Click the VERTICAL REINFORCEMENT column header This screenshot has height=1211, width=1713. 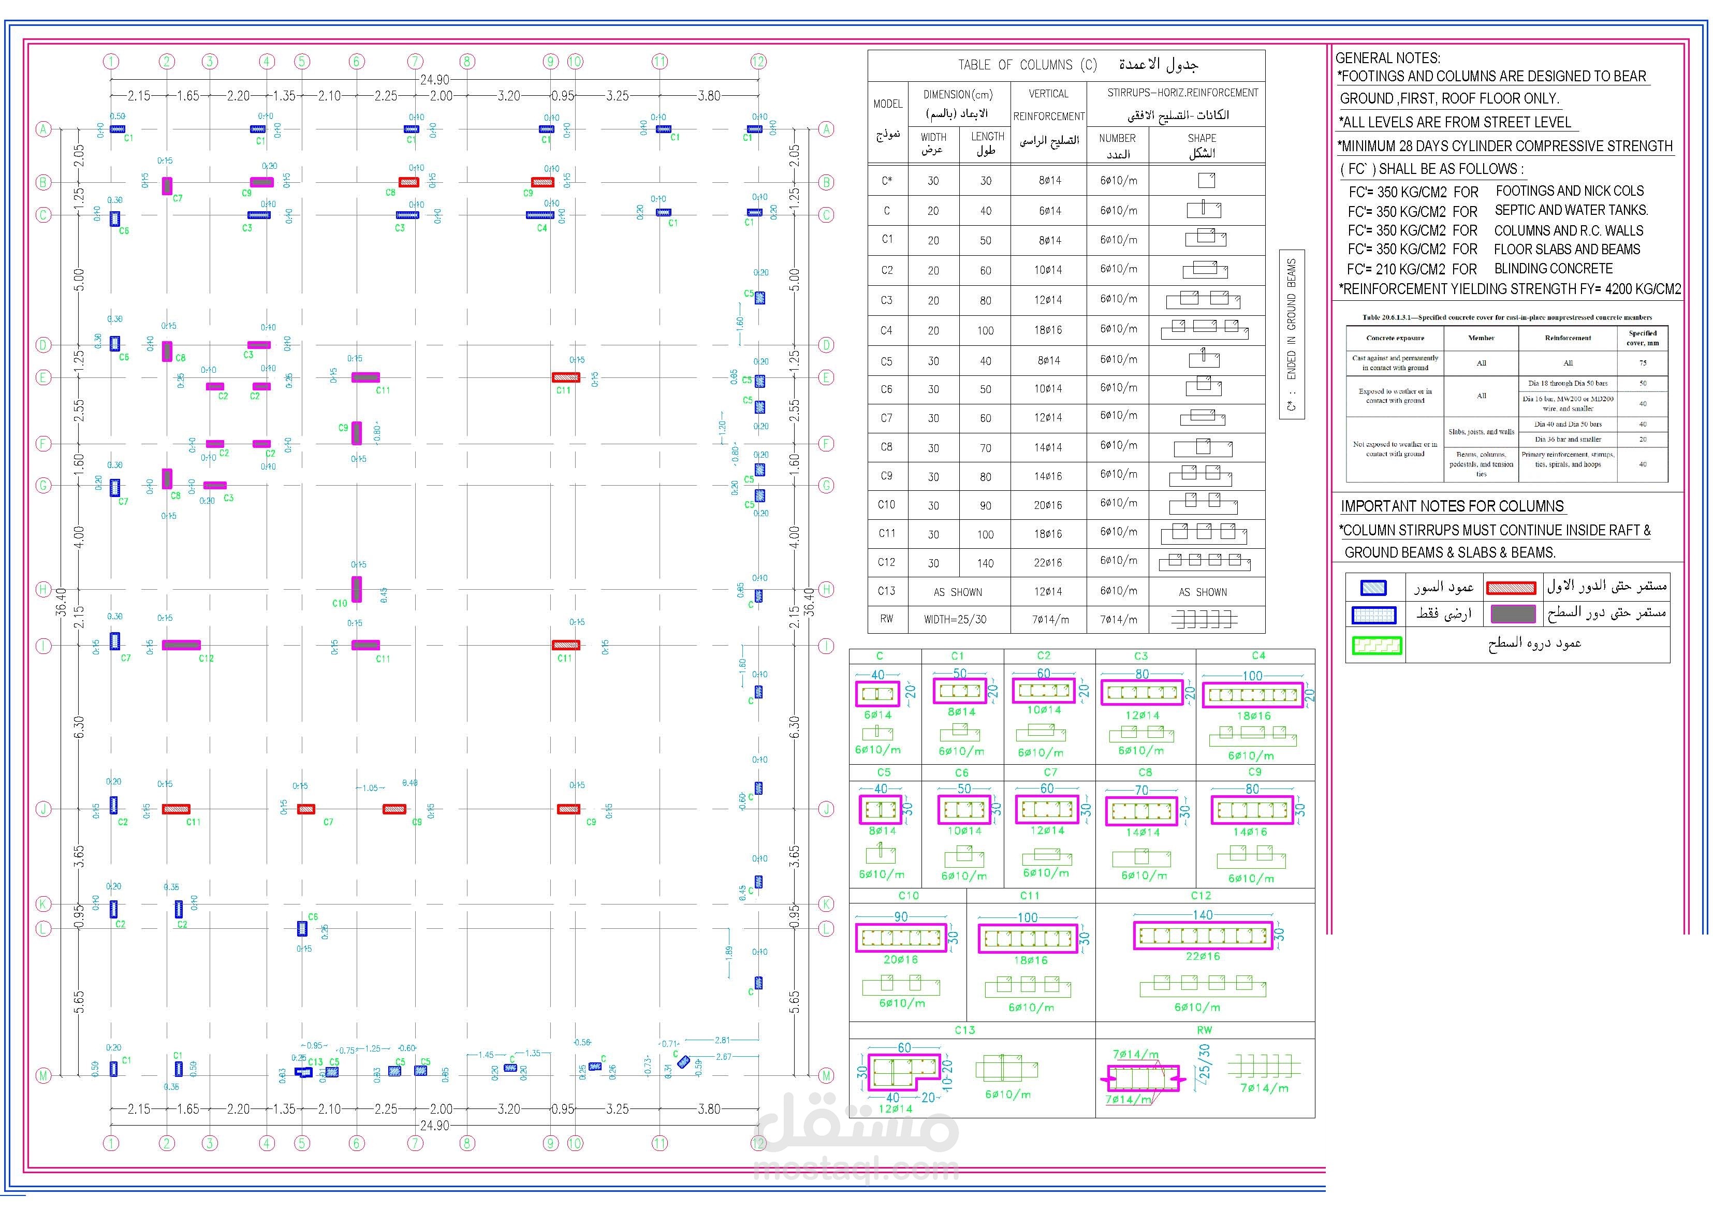click(1048, 105)
